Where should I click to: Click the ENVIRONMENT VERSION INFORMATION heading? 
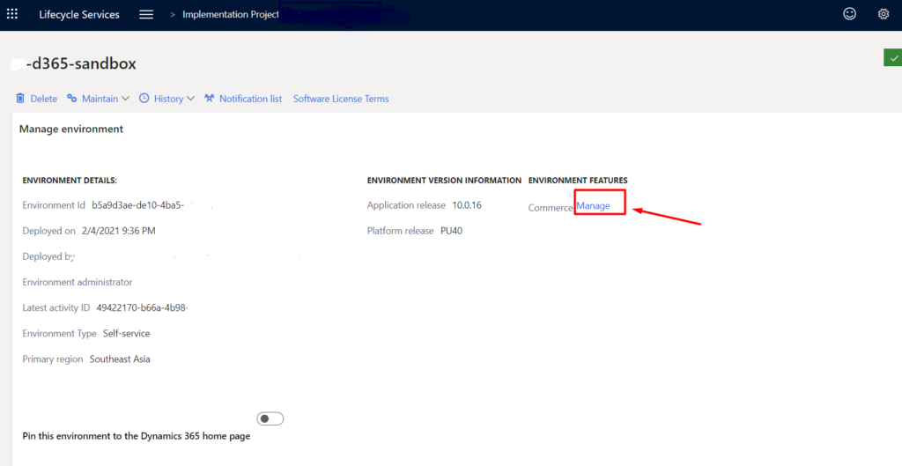coord(444,181)
